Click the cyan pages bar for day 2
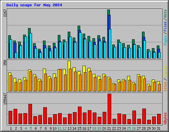169x132 pixels. 16,55
